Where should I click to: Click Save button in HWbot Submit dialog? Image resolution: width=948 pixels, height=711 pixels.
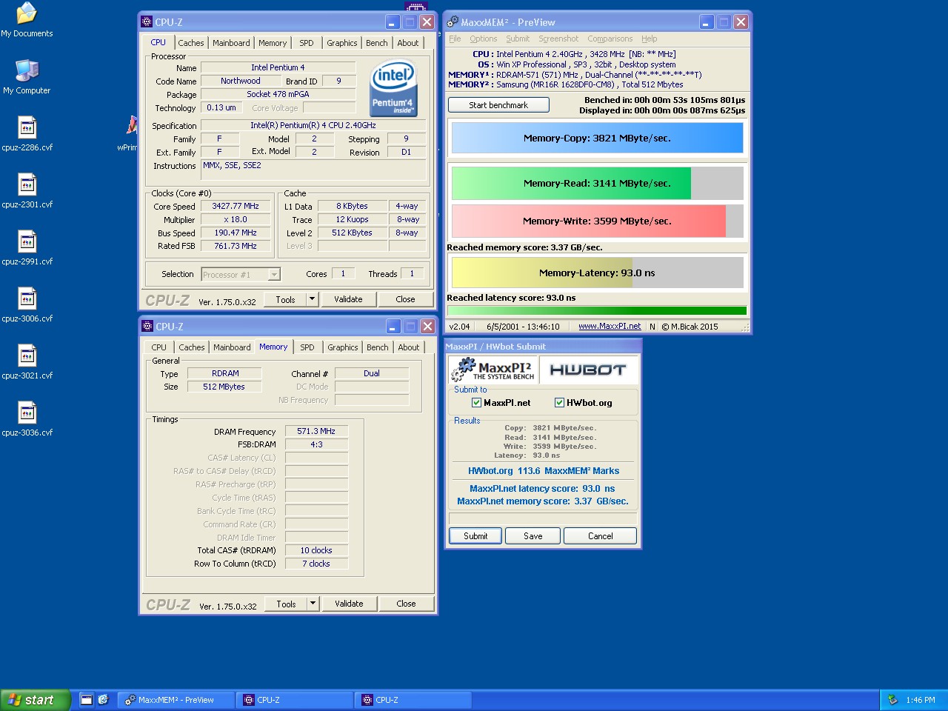point(533,536)
